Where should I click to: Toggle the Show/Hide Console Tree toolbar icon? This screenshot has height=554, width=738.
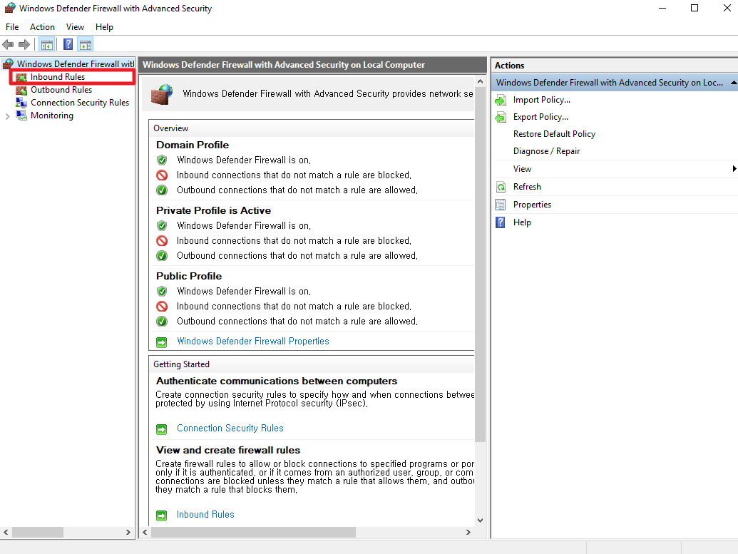tap(46, 45)
